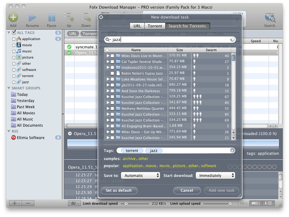The width and height of the screenshot is (289, 217).
Task: Open the Start download Immediately dropdown
Action: pos(215,175)
